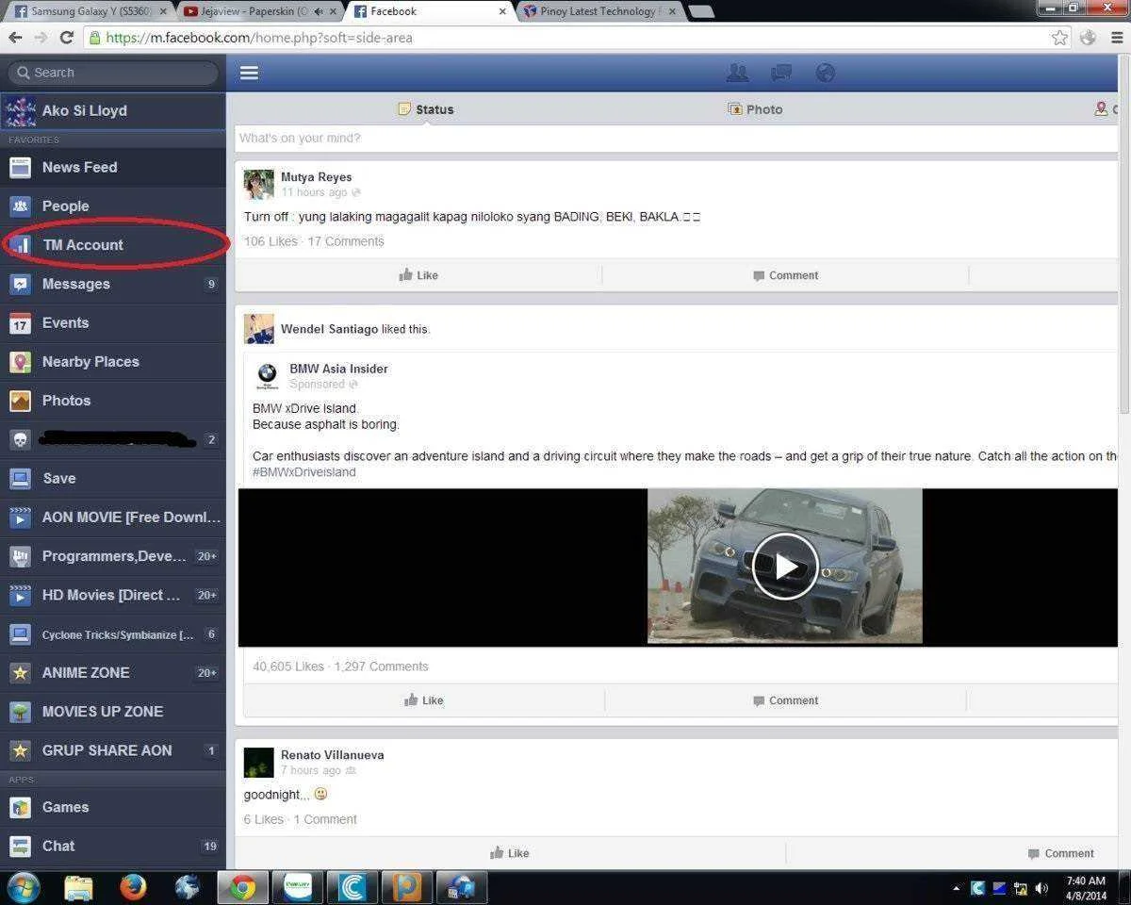Image resolution: width=1131 pixels, height=905 pixels.
Task: Open Chrome icon on the taskbar
Action: coord(243,887)
